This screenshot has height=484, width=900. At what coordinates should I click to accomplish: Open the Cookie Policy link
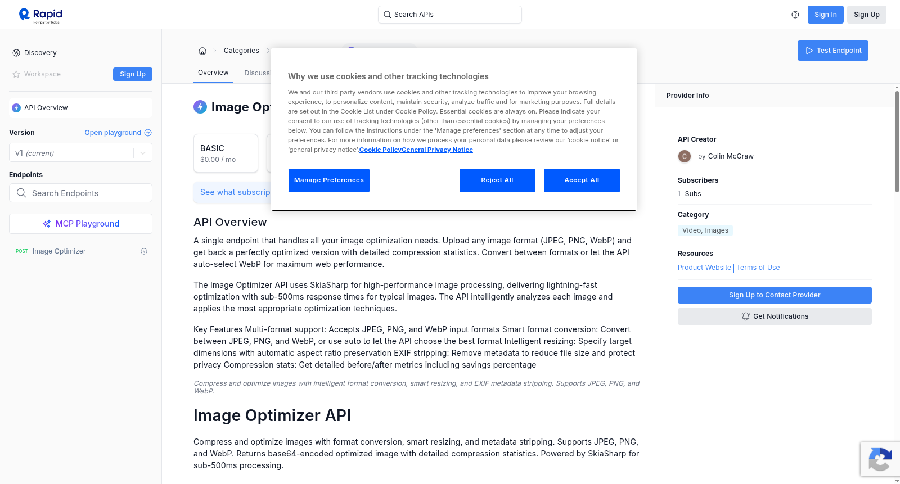click(x=380, y=150)
